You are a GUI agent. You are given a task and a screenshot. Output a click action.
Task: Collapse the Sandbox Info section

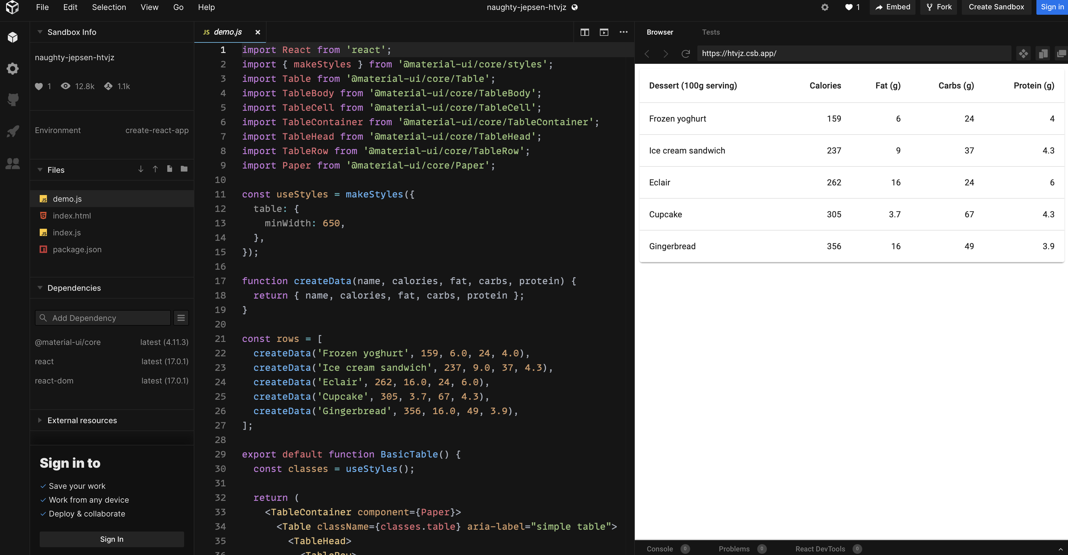(40, 32)
